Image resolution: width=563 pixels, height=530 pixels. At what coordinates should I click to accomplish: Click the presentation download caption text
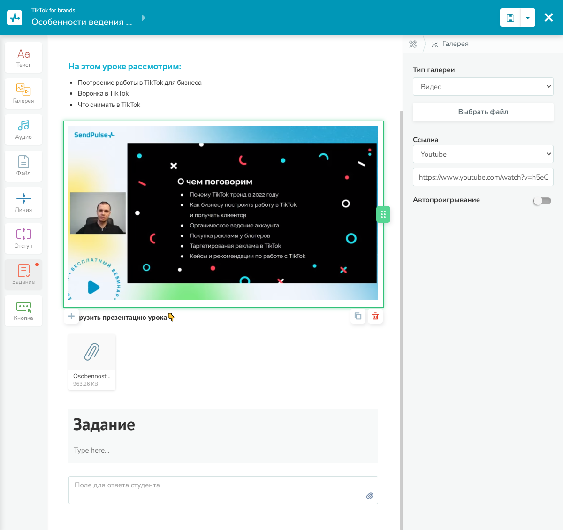[127, 318]
